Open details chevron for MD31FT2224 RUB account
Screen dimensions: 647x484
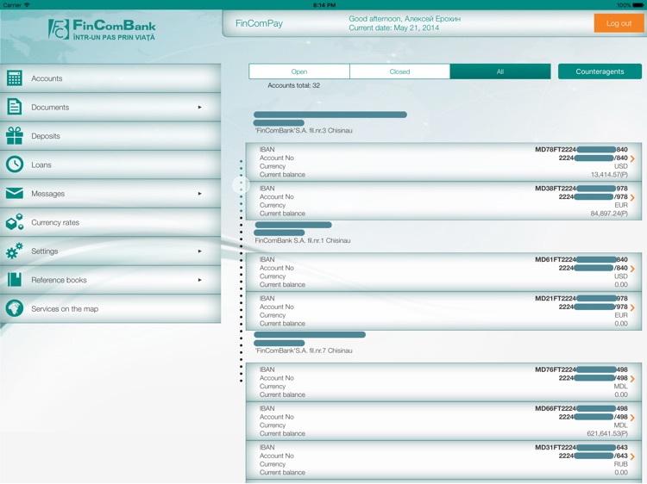[632, 456]
